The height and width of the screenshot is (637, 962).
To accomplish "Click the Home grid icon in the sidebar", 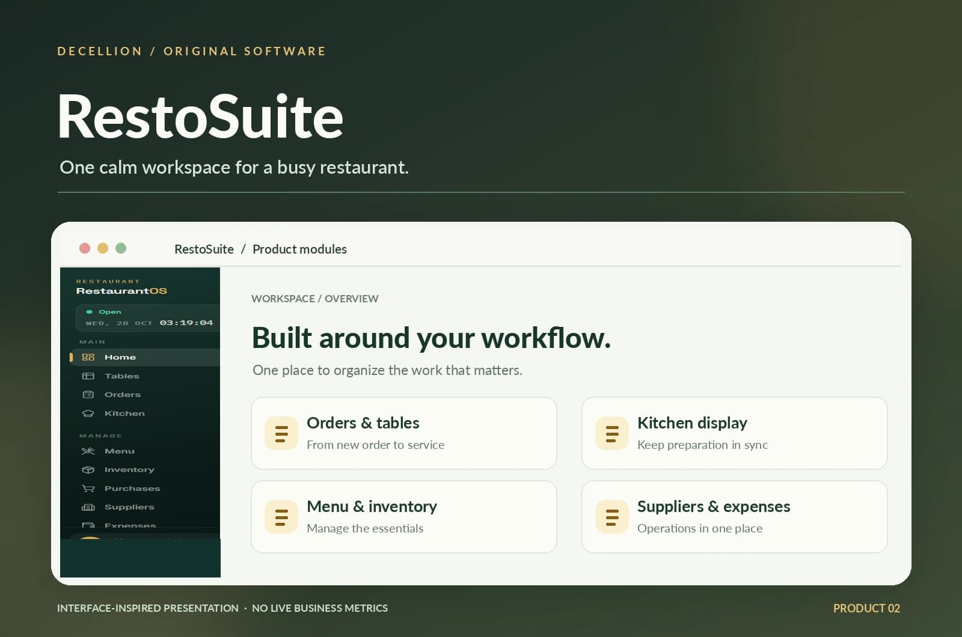I will pyautogui.click(x=88, y=357).
